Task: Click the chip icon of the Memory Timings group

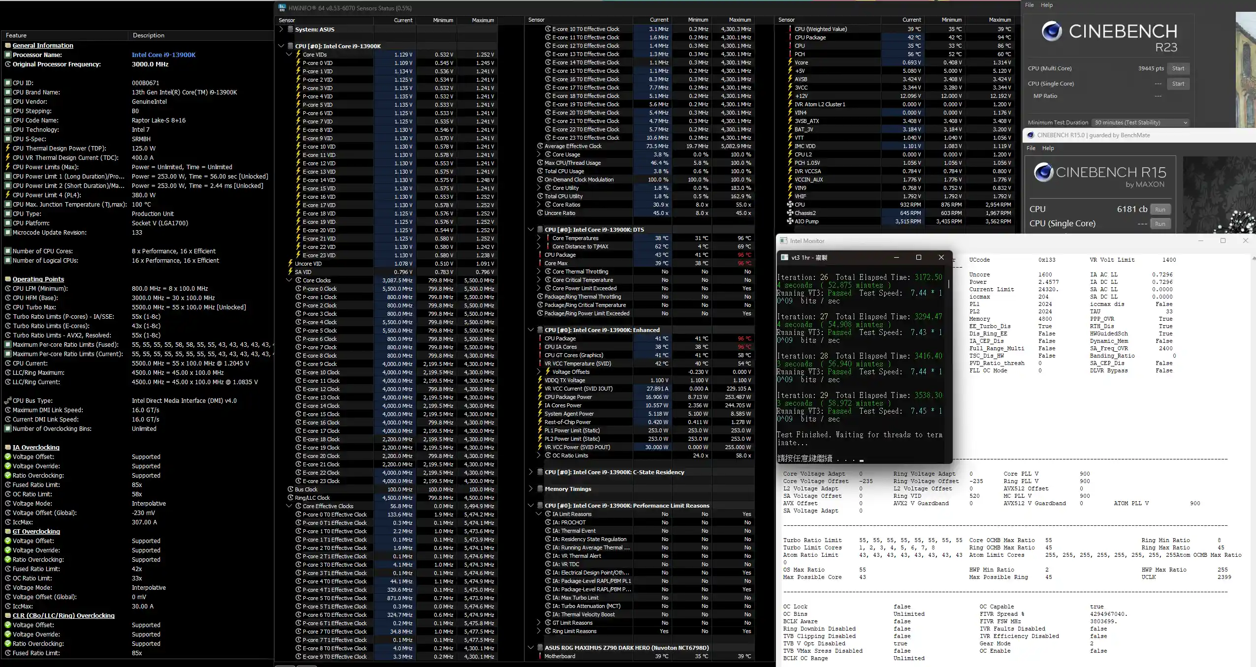Action: (x=540, y=489)
